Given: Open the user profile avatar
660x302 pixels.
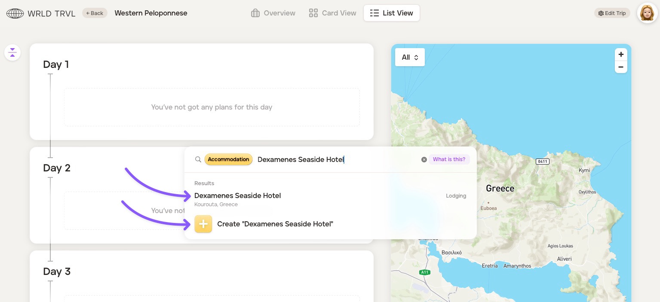Looking at the screenshot, I should [647, 13].
